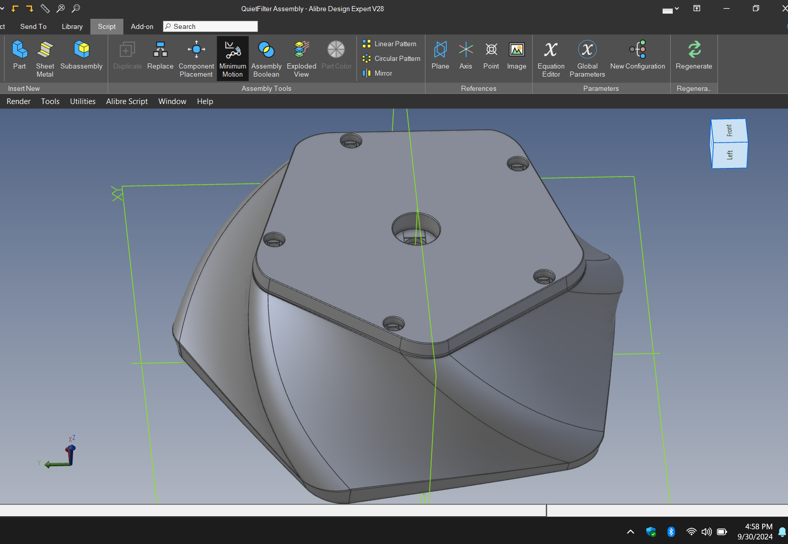Insert a new Part
788x544 pixels.
click(x=19, y=55)
